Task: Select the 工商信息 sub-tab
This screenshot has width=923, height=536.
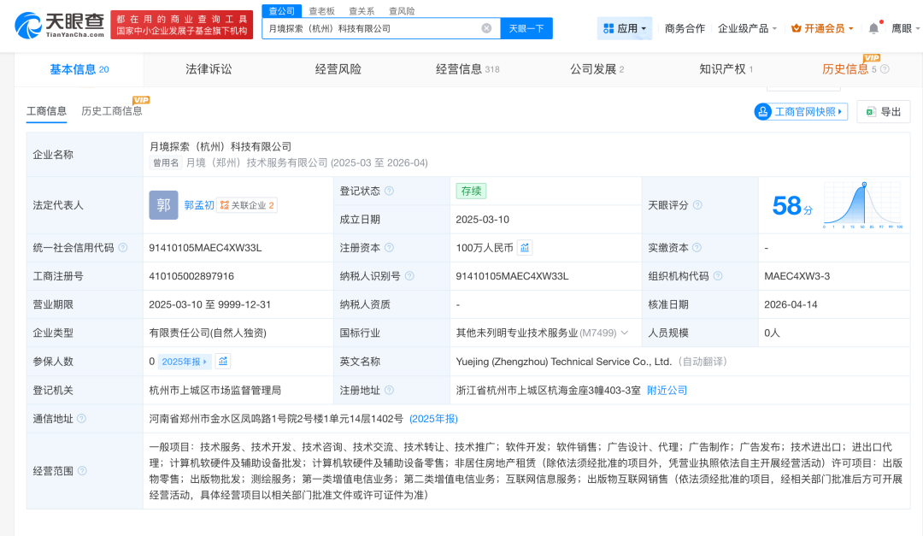Action: pos(46,111)
